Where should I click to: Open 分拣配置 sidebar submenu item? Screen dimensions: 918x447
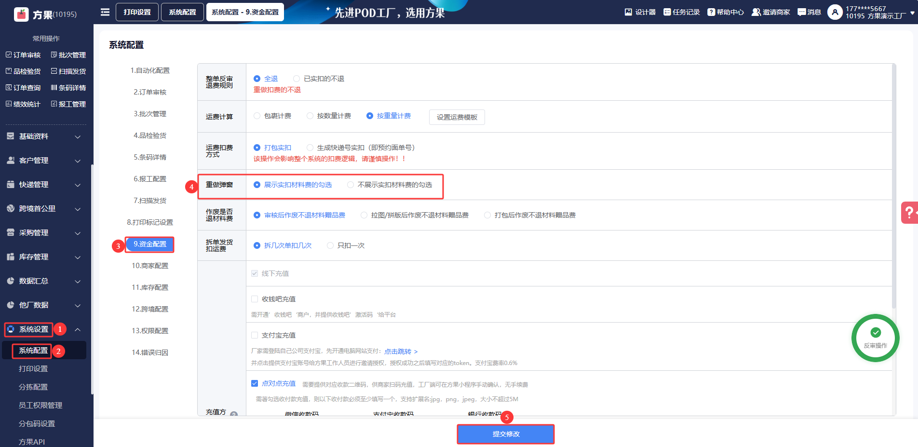[x=33, y=387]
